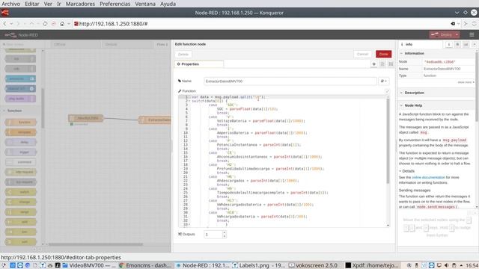The image size is (479, 269).
Task: Fold code at switch statement line 2
Action: [x=189, y=101]
